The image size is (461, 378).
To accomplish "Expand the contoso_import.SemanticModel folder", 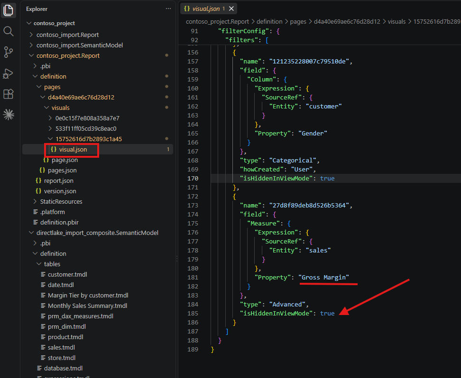I will 79,45.
